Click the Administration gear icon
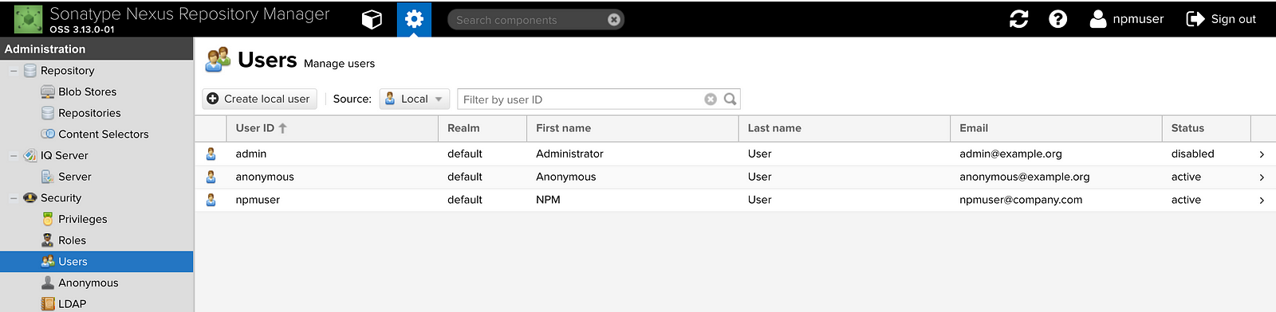1276x312 pixels. (414, 19)
